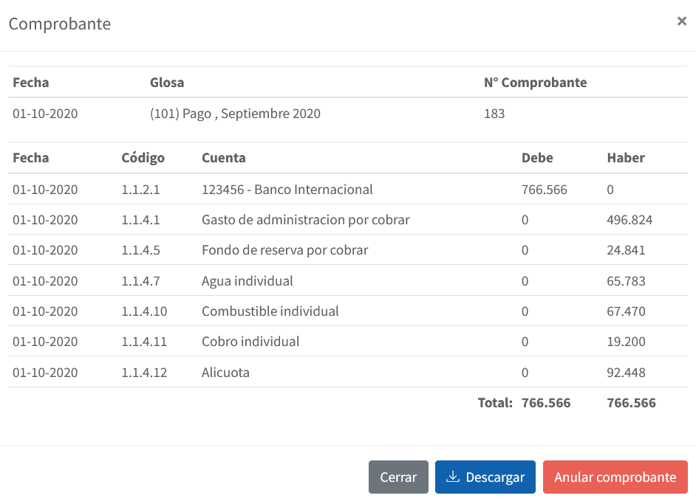Click the Haber column header
696x501 pixels.
tap(626, 158)
